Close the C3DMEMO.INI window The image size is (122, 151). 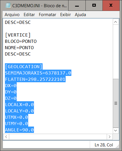click(111, 5)
